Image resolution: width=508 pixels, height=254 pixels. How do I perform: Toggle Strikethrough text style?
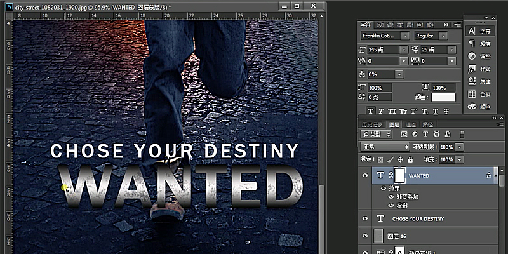446,111
